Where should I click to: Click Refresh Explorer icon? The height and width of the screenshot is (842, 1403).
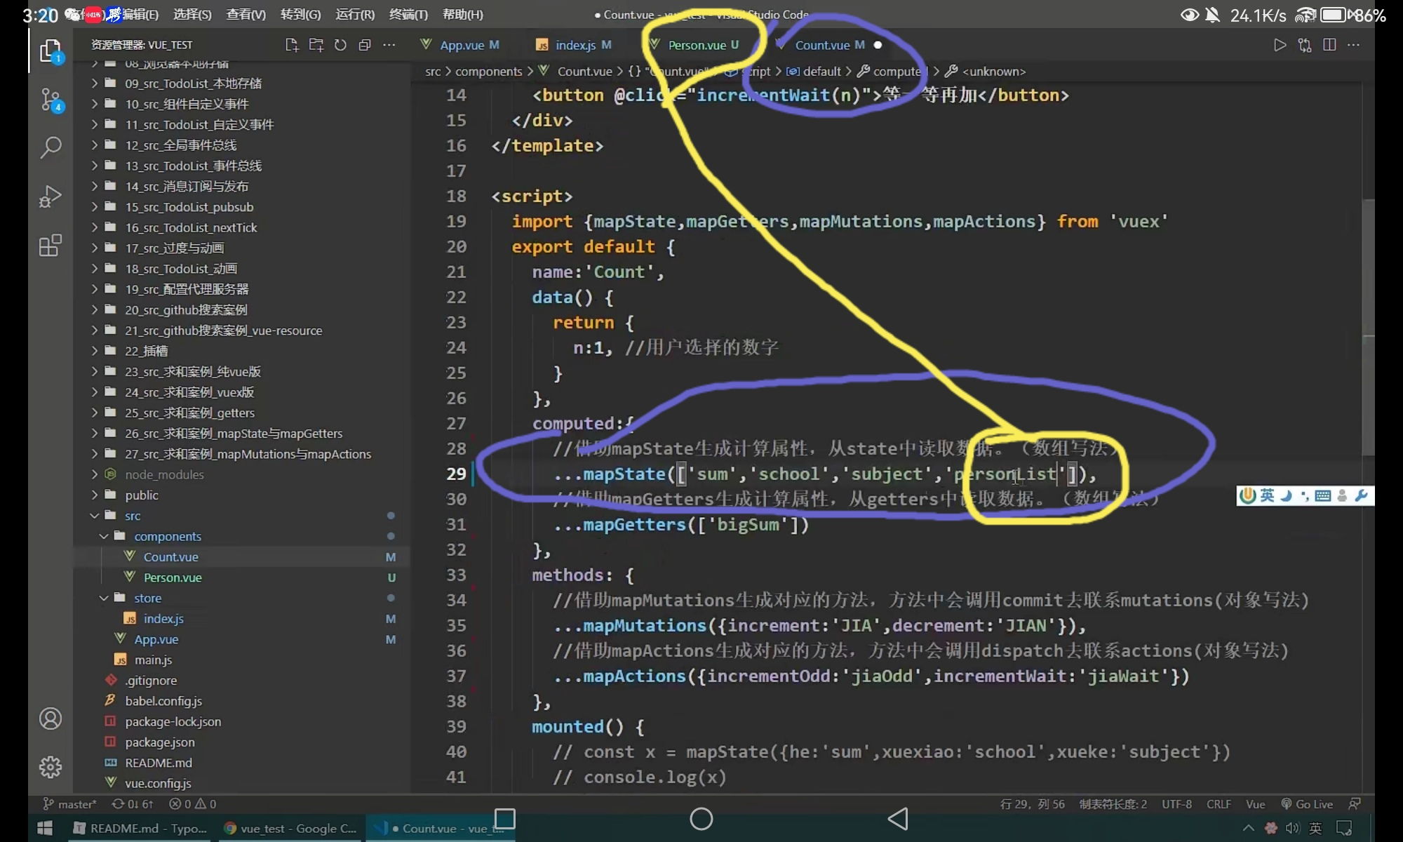click(x=340, y=45)
